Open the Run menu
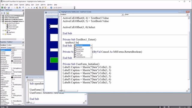The height and width of the screenshot is (108, 192). click(33, 5)
